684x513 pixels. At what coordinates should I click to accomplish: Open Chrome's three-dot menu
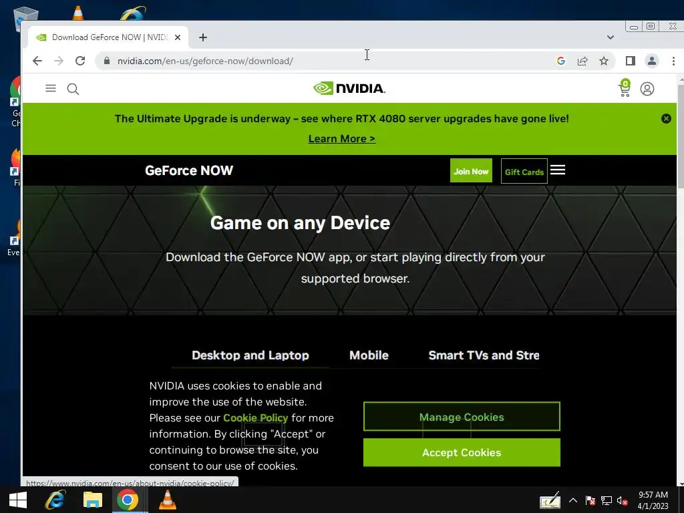673,61
